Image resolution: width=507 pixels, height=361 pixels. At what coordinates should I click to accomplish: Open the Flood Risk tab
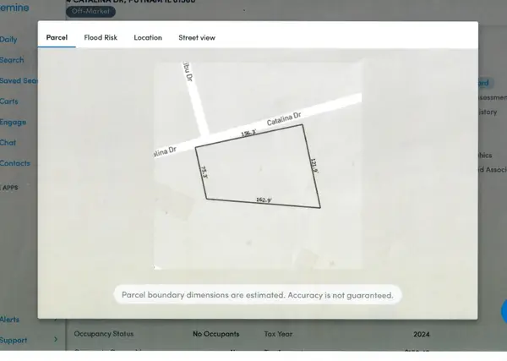[x=101, y=37]
